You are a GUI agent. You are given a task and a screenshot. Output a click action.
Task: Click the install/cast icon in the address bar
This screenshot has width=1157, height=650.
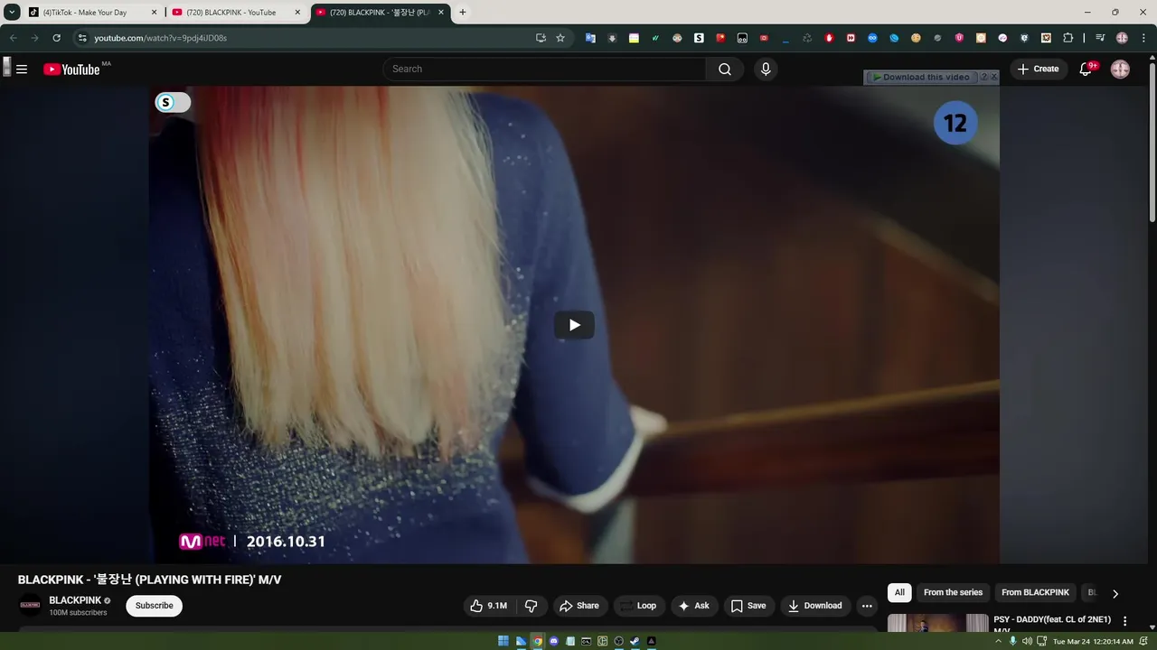pyautogui.click(x=541, y=38)
